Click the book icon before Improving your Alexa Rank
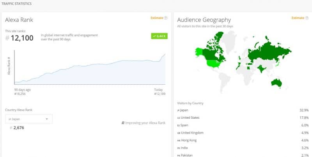Viewport: 312px width, 157px height. coord(123,123)
